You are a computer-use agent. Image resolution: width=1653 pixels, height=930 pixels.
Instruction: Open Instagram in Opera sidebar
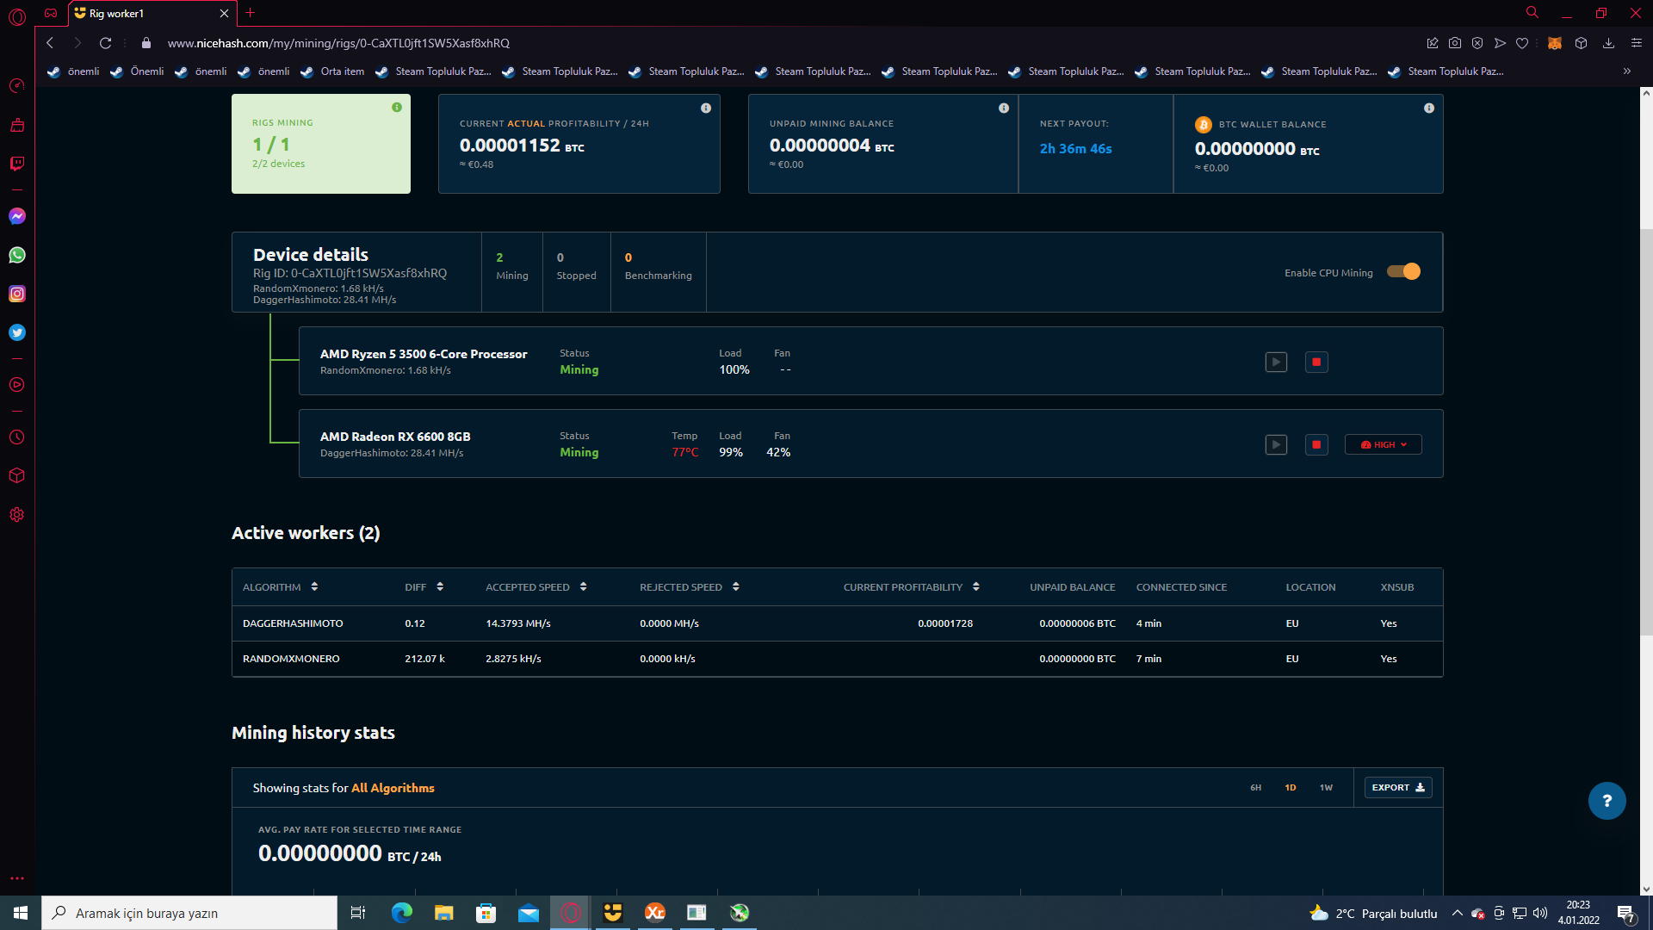(17, 294)
